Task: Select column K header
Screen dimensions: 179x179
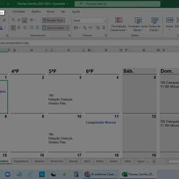Action: point(69,50)
